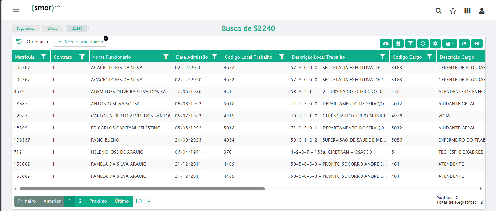Viewport: 496px width, 211px height.
Task: Open the print options dropdown
Action: click(450, 43)
